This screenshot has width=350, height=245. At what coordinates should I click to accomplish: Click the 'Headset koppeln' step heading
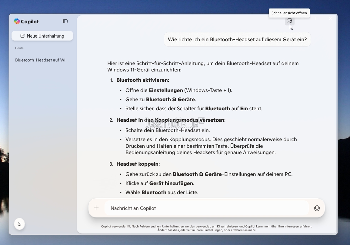click(138, 164)
